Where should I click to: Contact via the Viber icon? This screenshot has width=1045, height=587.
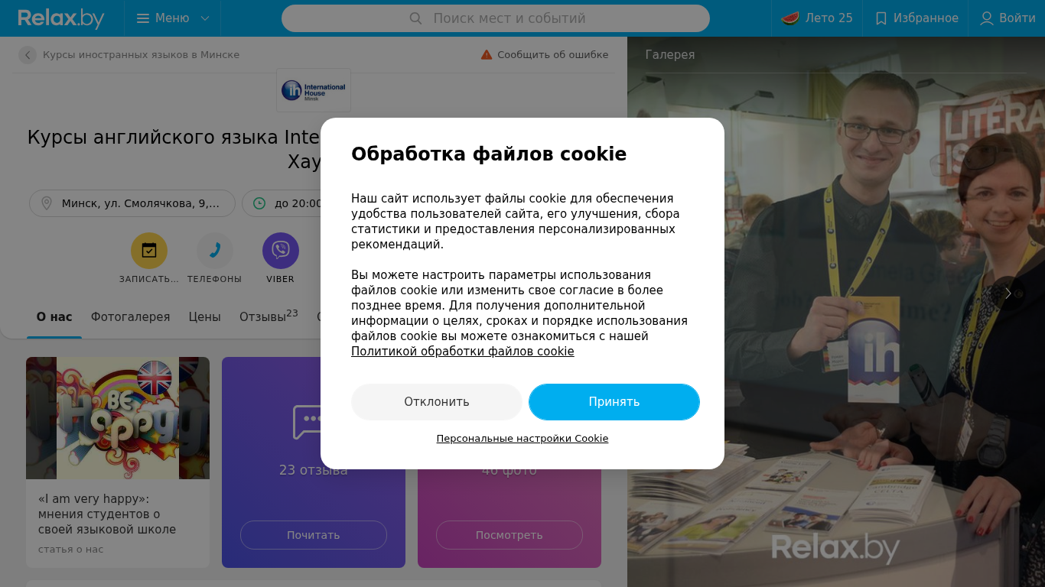(281, 251)
